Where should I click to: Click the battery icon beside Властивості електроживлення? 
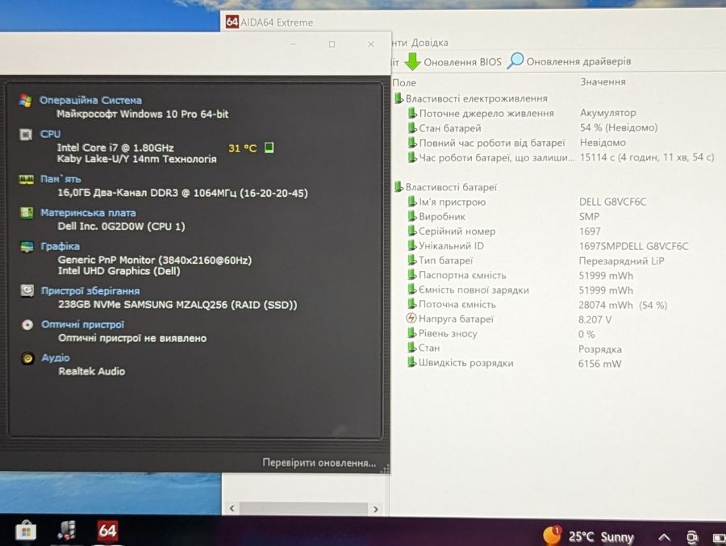coord(398,98)
